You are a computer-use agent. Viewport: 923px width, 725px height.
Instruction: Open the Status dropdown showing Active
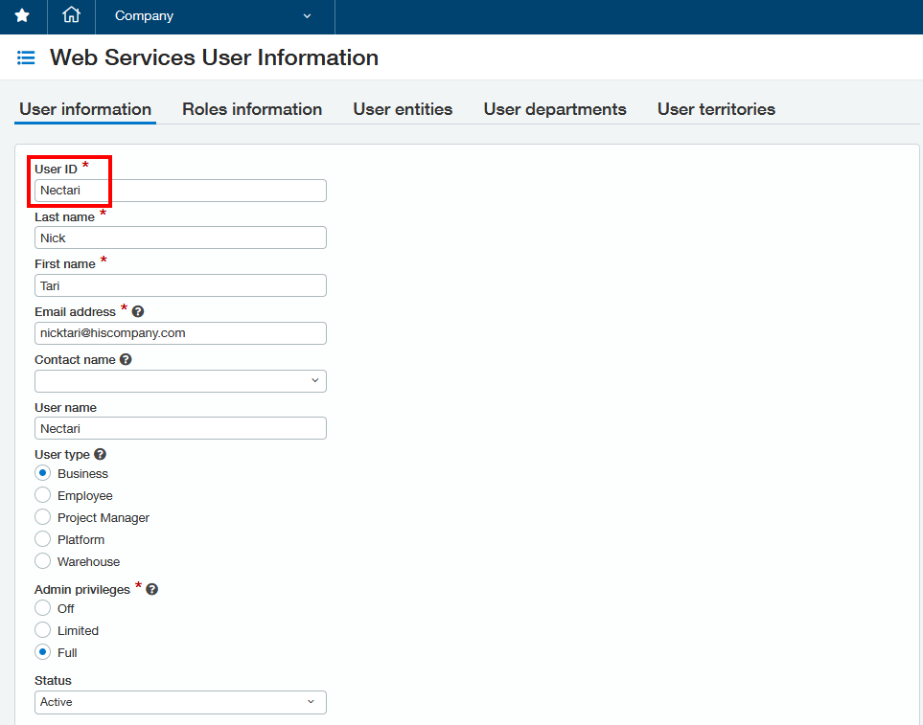tap(180, 702)
